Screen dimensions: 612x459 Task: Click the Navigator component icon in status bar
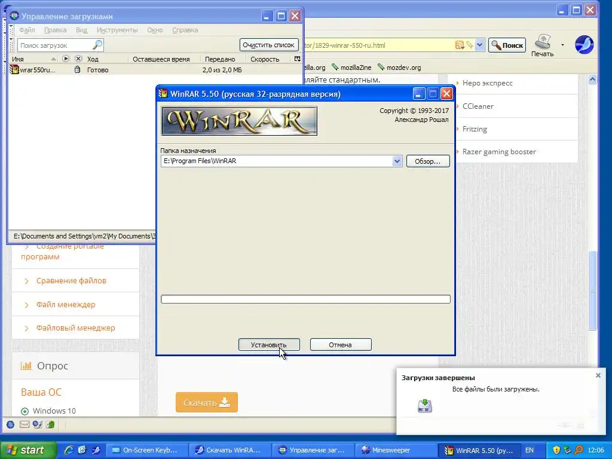pyautogui.click(x=11, y=425)
